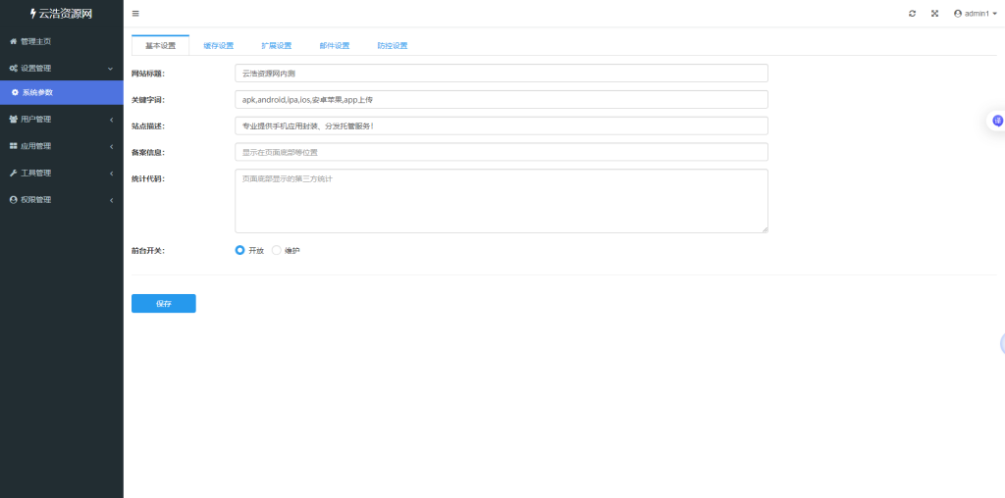Open the admin1 user dropdown
Viewport: 1005px width, 498px height.
[975, 14]
